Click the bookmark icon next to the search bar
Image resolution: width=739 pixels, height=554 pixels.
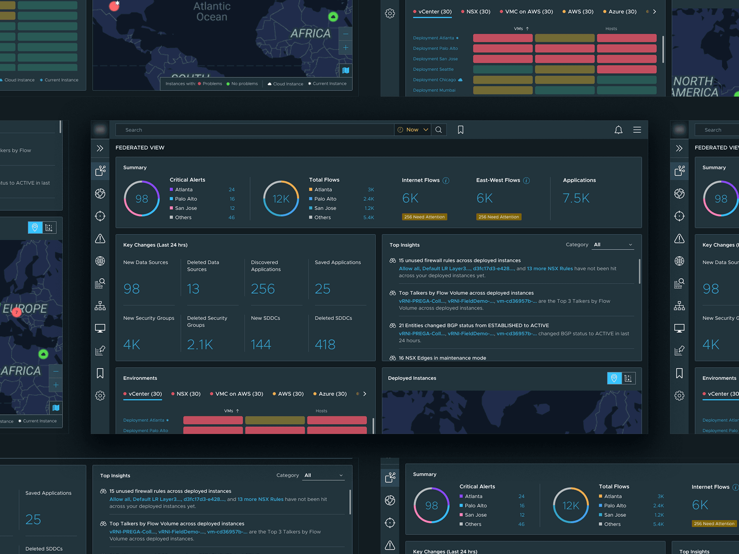pos(460,130)
